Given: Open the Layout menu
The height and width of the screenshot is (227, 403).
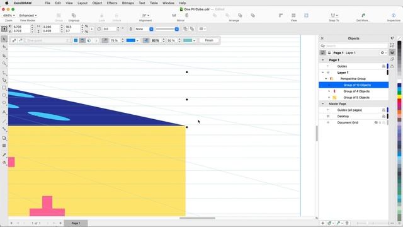Looking at the screenshot, I should 82,3.
